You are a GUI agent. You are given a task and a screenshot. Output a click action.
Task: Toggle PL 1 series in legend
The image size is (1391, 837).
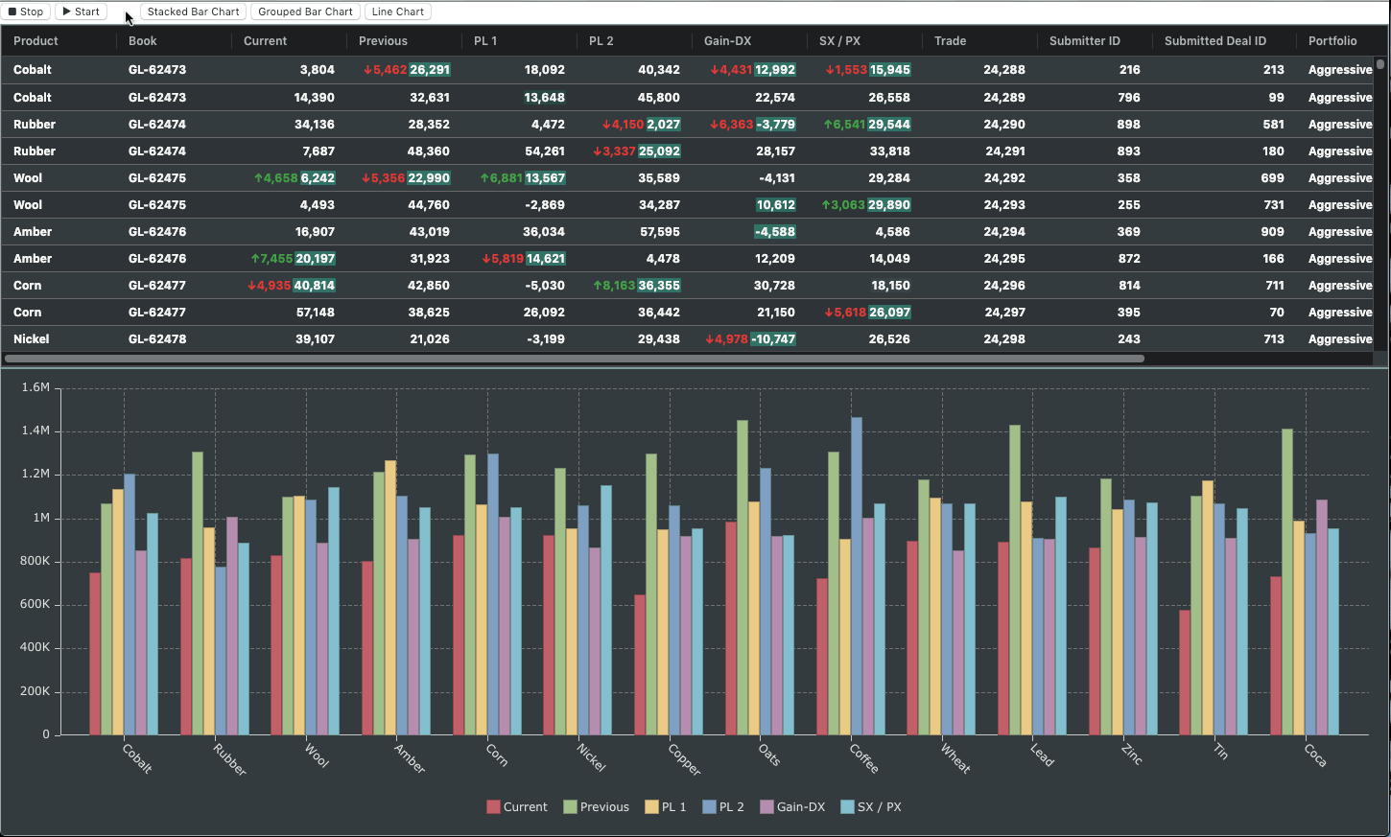[x=666, y=807]
